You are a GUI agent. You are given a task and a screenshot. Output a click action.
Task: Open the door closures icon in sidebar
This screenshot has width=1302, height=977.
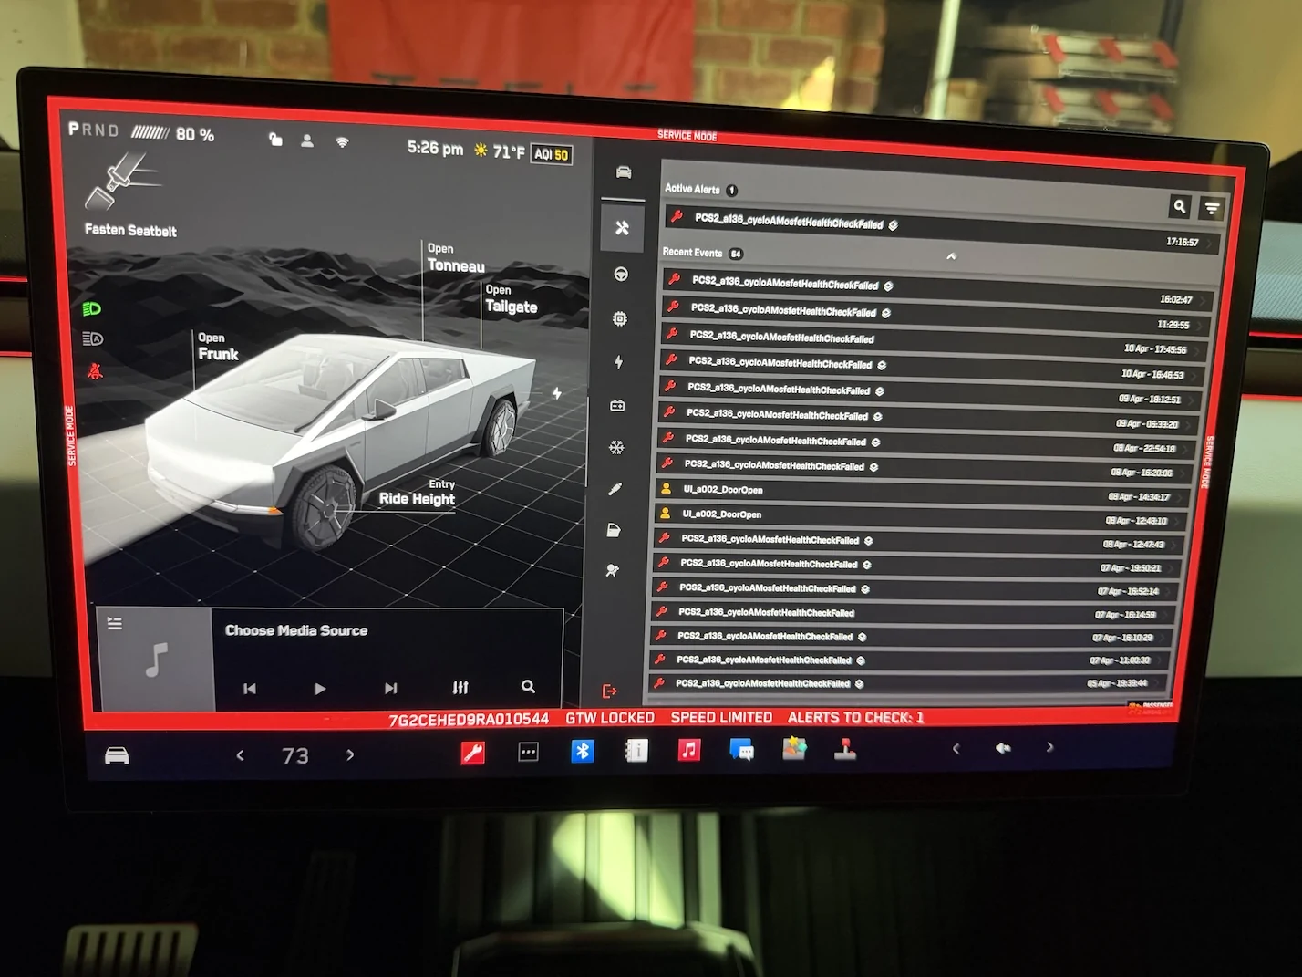click(614, 530)
